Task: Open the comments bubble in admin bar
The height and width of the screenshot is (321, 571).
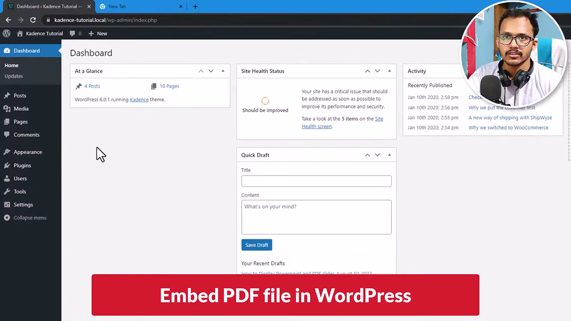Action: (x=72, y=33)
